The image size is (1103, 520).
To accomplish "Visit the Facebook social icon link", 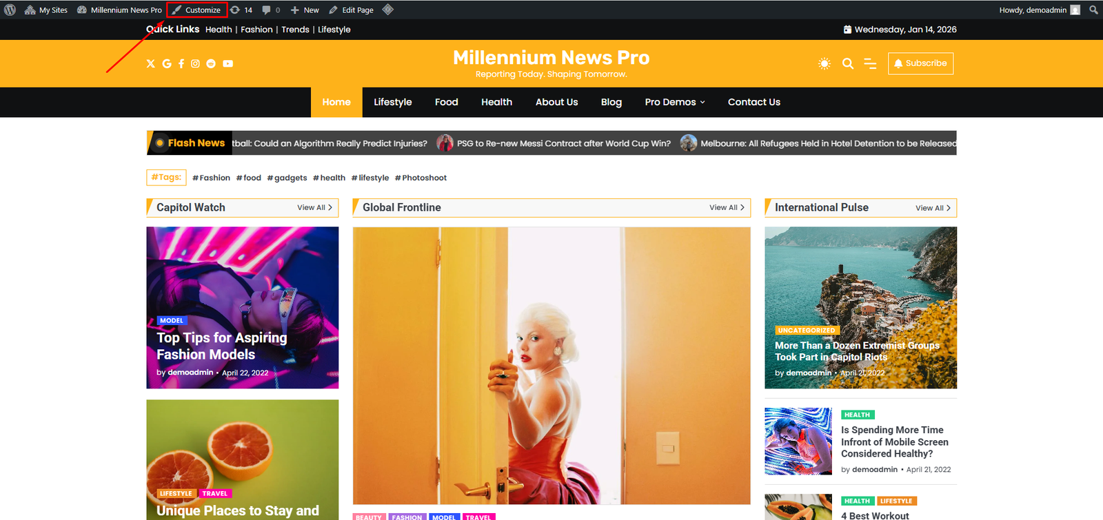I will click(x=181, y=63).
